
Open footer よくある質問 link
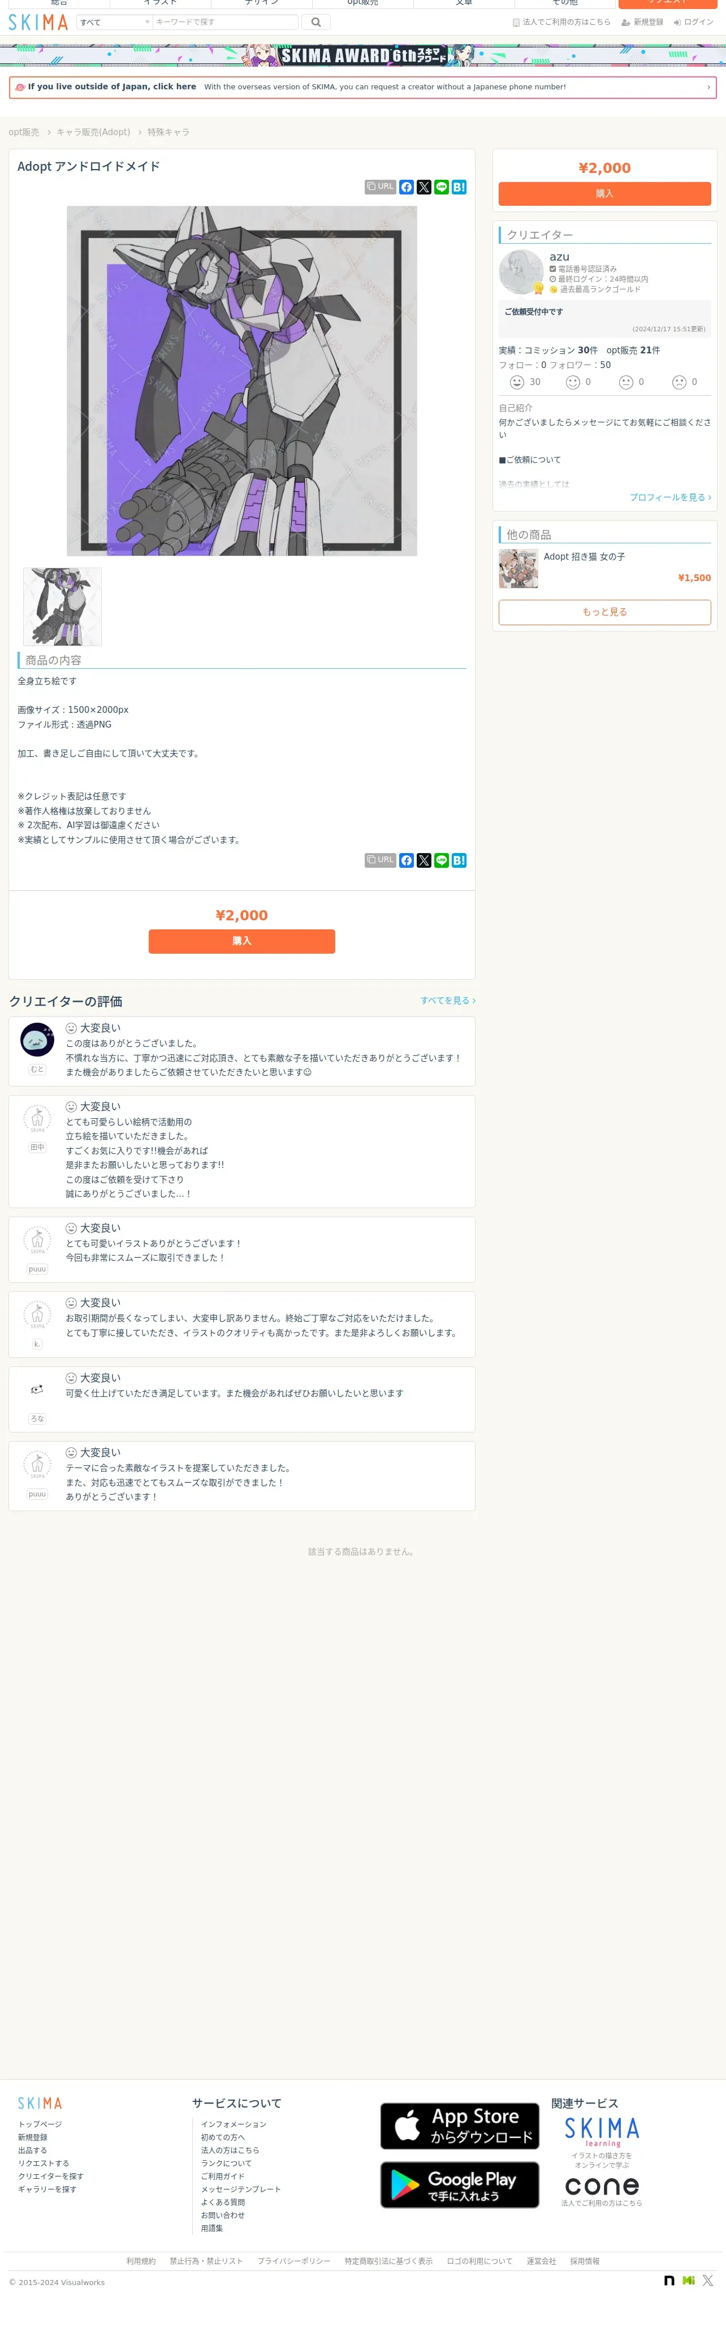222,2202
